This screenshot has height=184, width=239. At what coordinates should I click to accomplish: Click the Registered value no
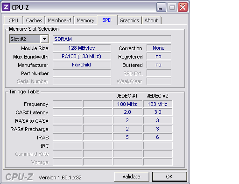[x=159, y=56]
